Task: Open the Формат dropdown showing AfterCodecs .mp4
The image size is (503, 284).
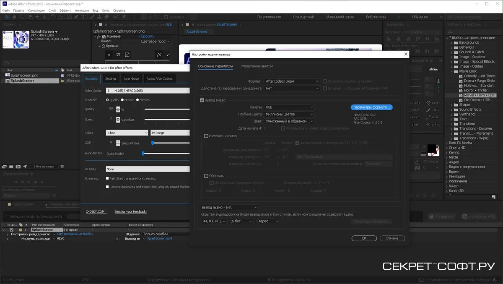Action: [290, 81]
